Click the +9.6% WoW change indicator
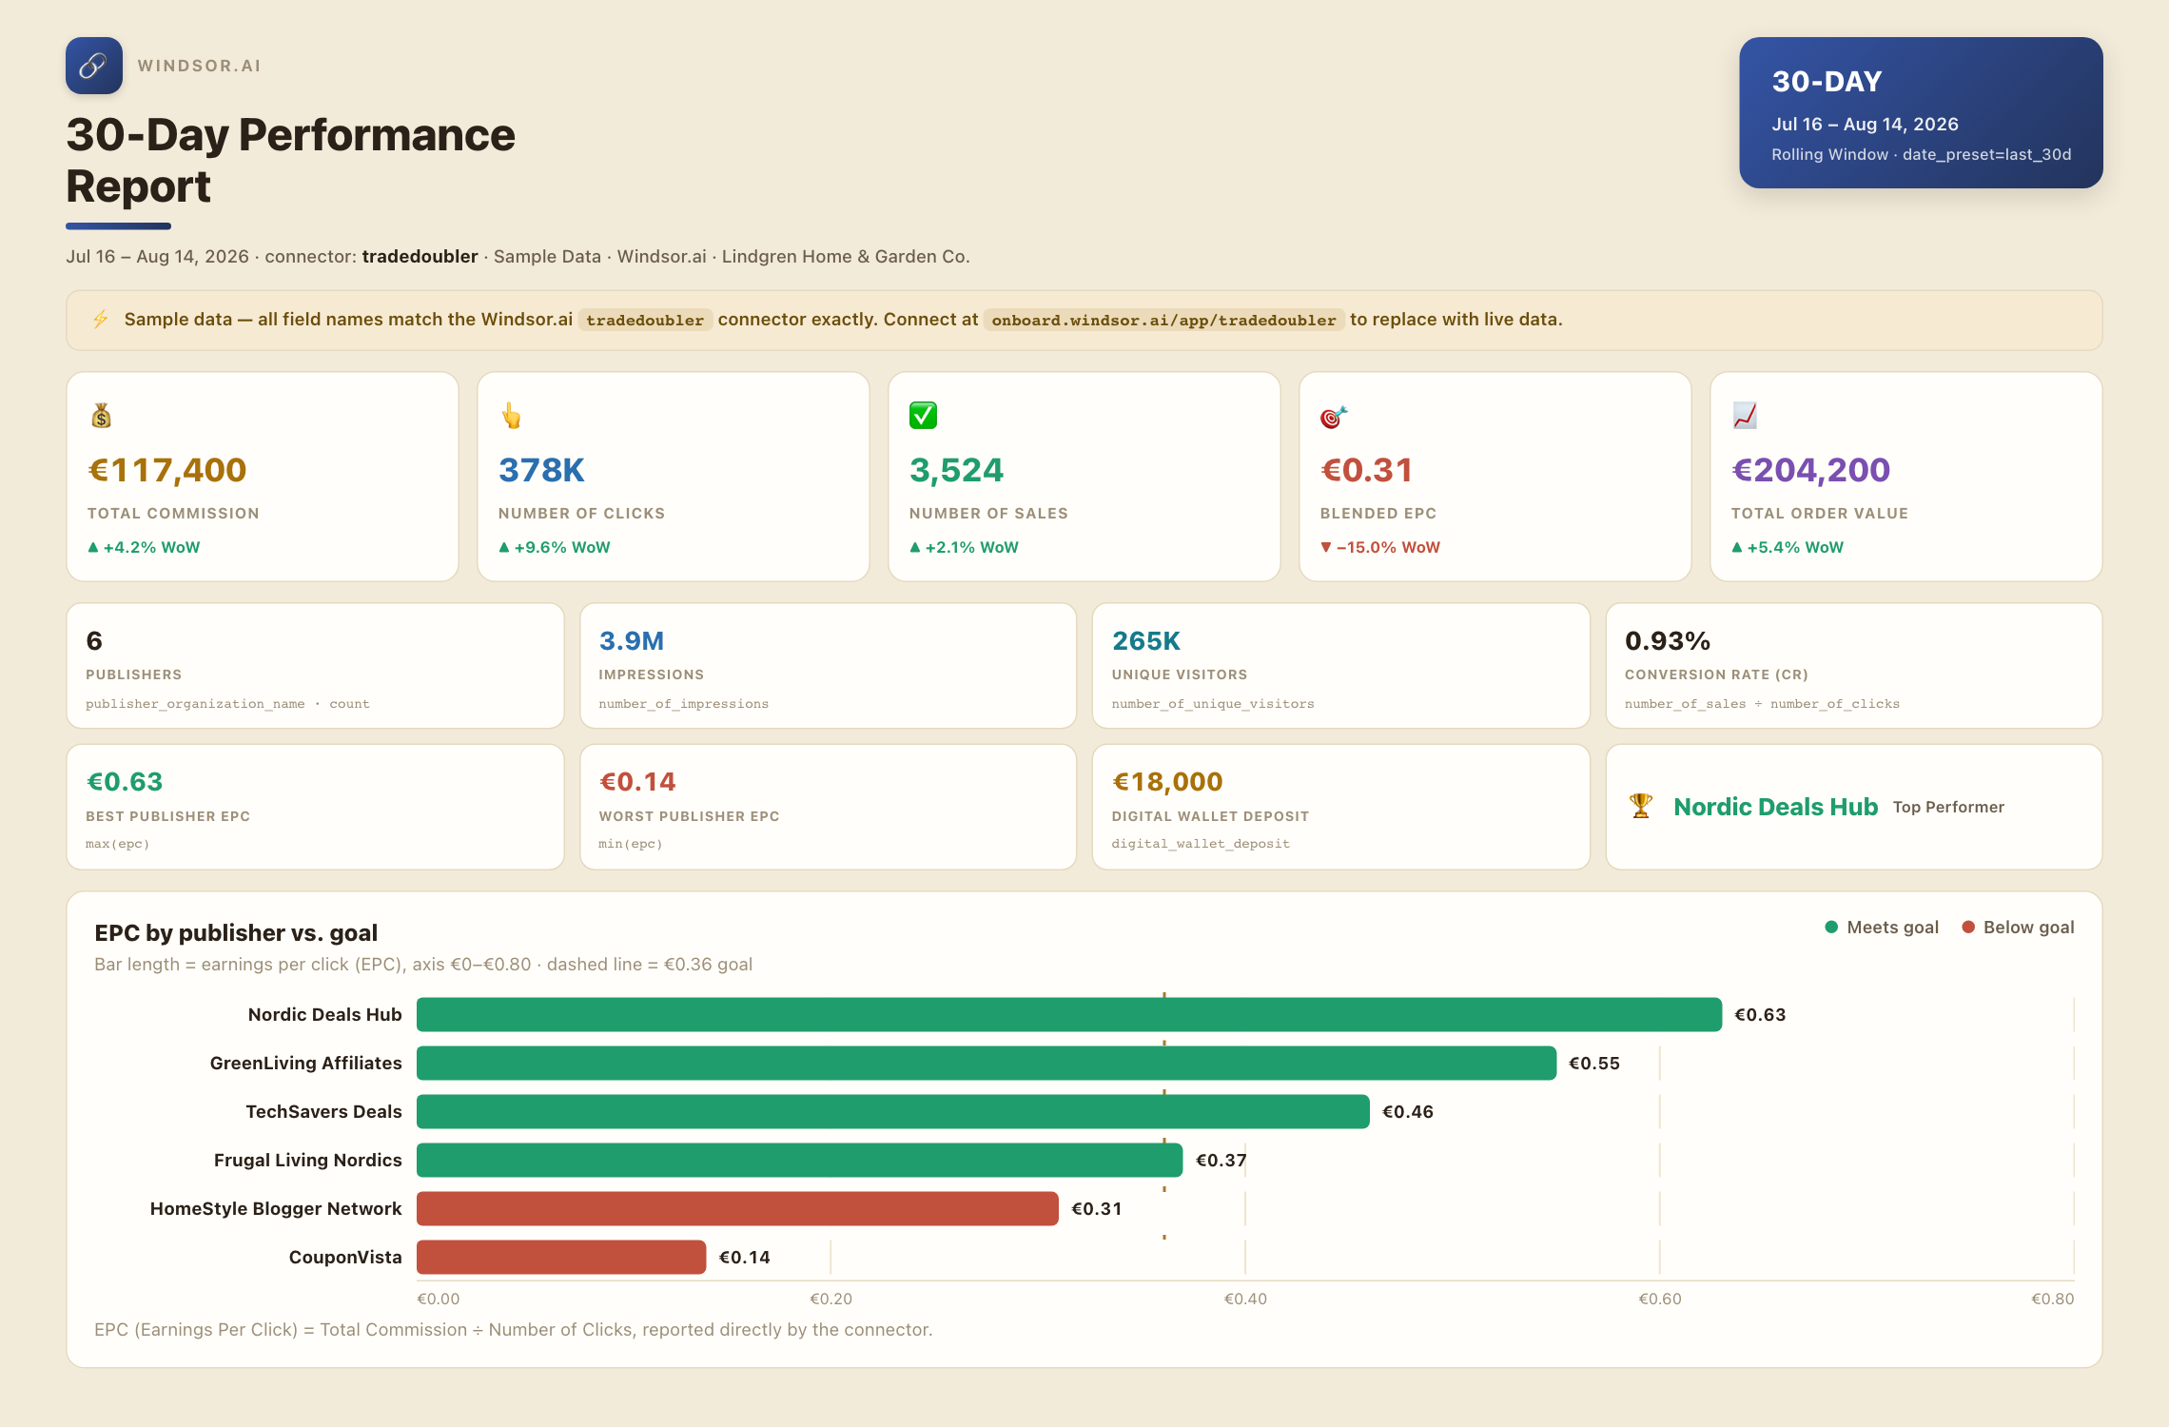 (555, 547)
